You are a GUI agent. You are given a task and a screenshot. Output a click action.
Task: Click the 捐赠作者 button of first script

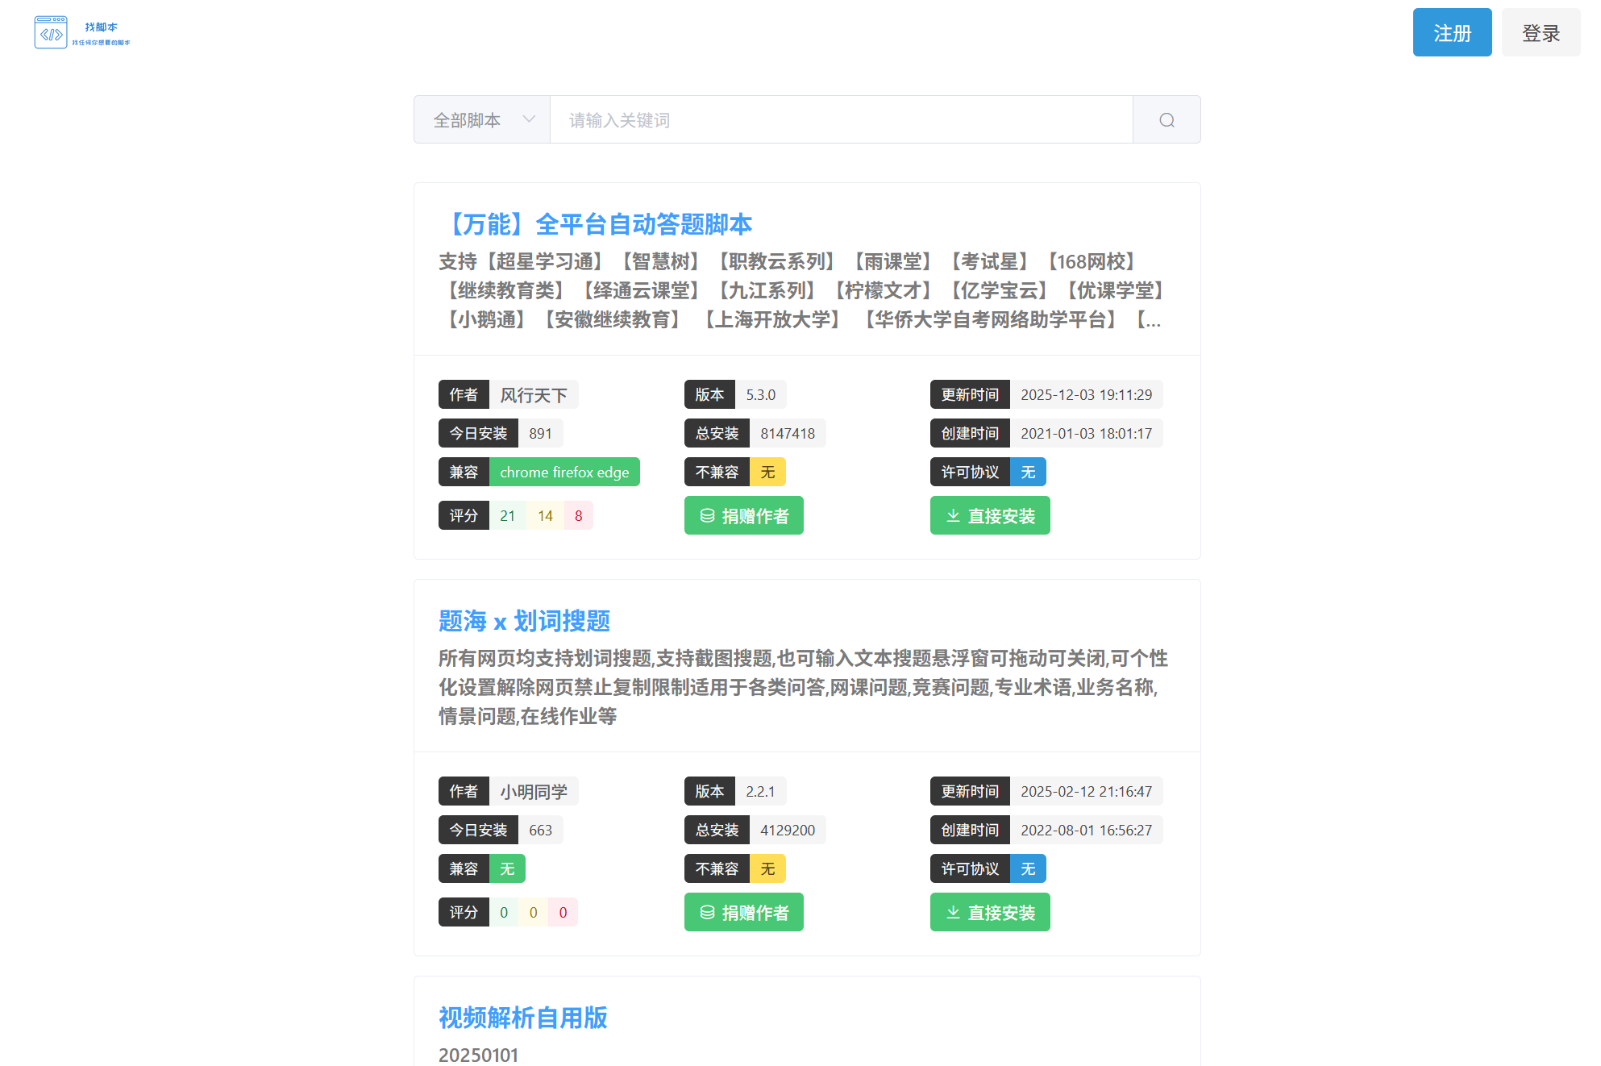click(x=743, y=515)
